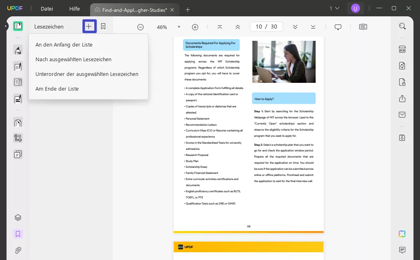Open the Organize Pages tool

(x=18, y=122)
